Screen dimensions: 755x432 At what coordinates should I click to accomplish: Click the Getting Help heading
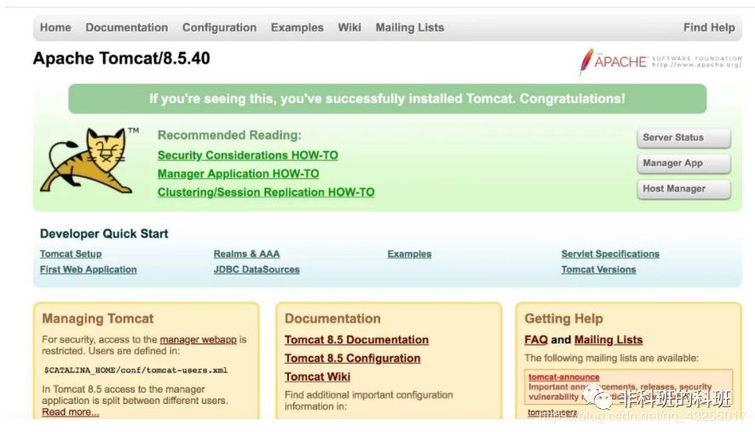tap(563, 319)
